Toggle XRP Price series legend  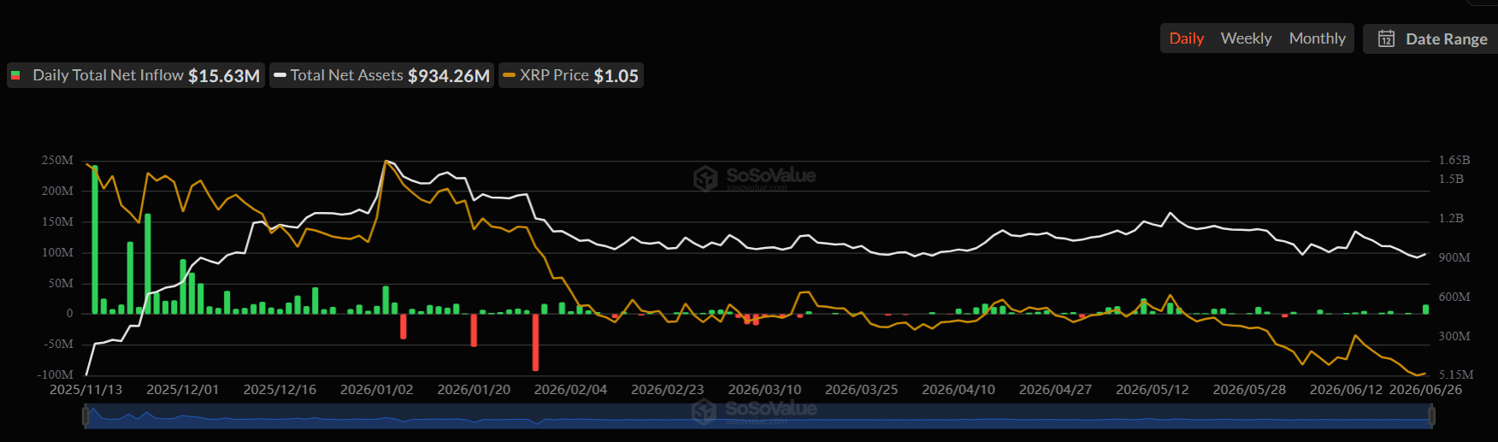click(570, 75)
